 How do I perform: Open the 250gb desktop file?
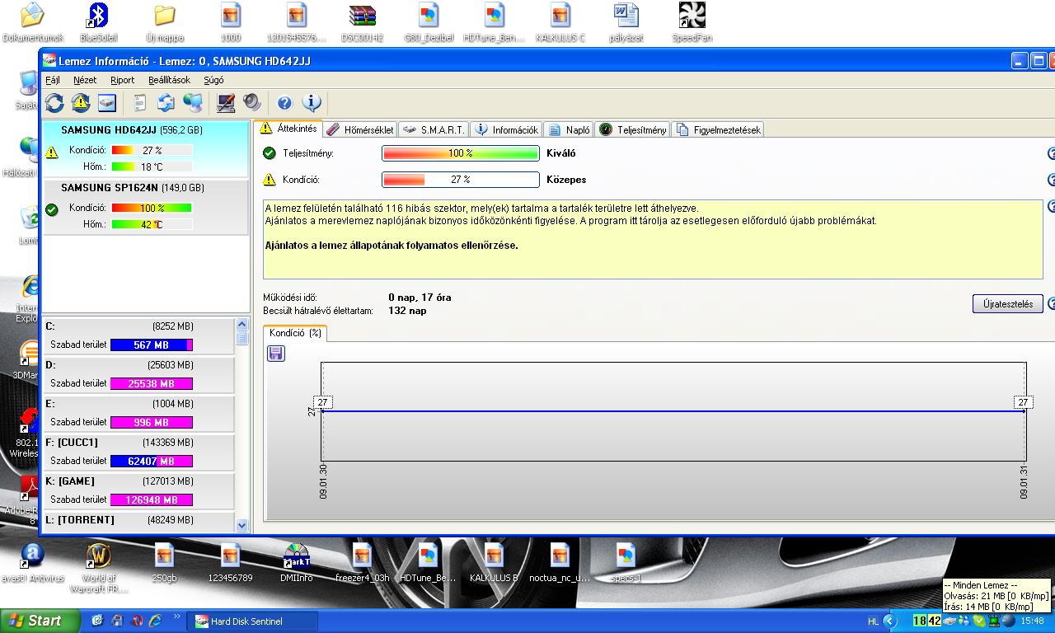[x=164, y=562]
